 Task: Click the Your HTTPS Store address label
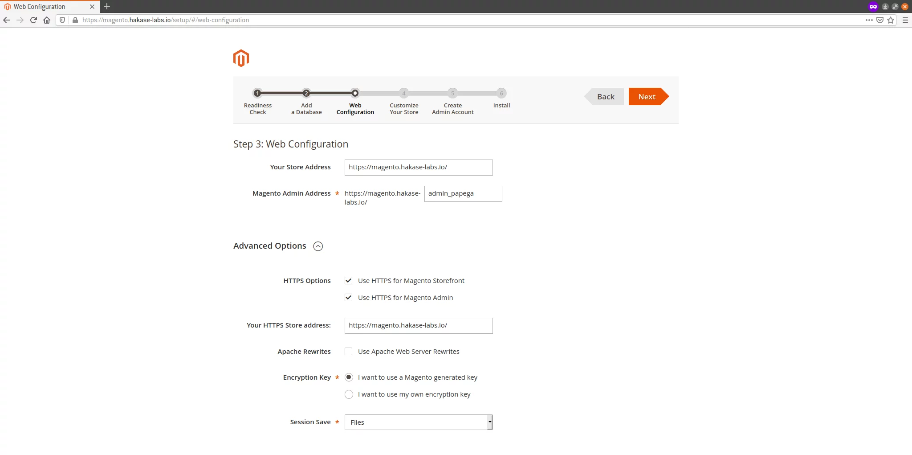click(x=289, y=325)
